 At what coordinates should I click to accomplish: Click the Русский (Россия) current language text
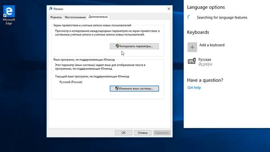click(x=71, y=82)
